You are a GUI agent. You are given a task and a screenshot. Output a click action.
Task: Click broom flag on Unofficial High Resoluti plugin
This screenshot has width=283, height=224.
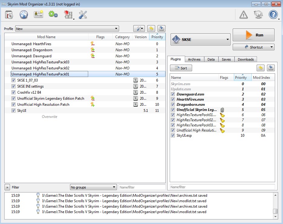[222, 131]
